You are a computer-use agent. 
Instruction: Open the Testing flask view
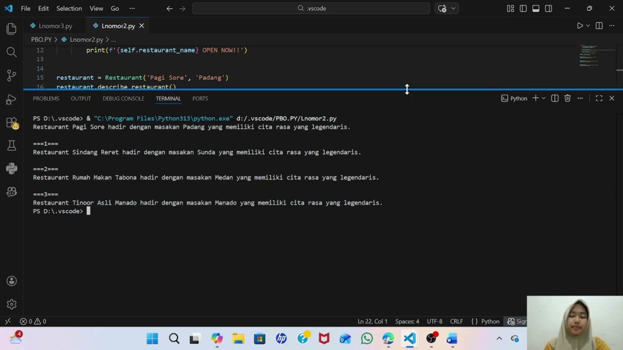12,145
